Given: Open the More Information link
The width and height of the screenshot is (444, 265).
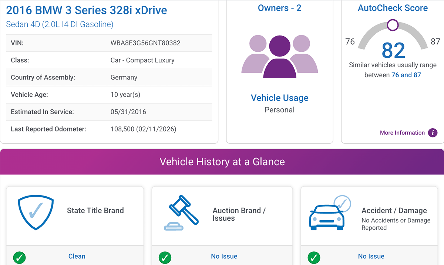Looking at the screenshot, I should [x=402, y=133].
